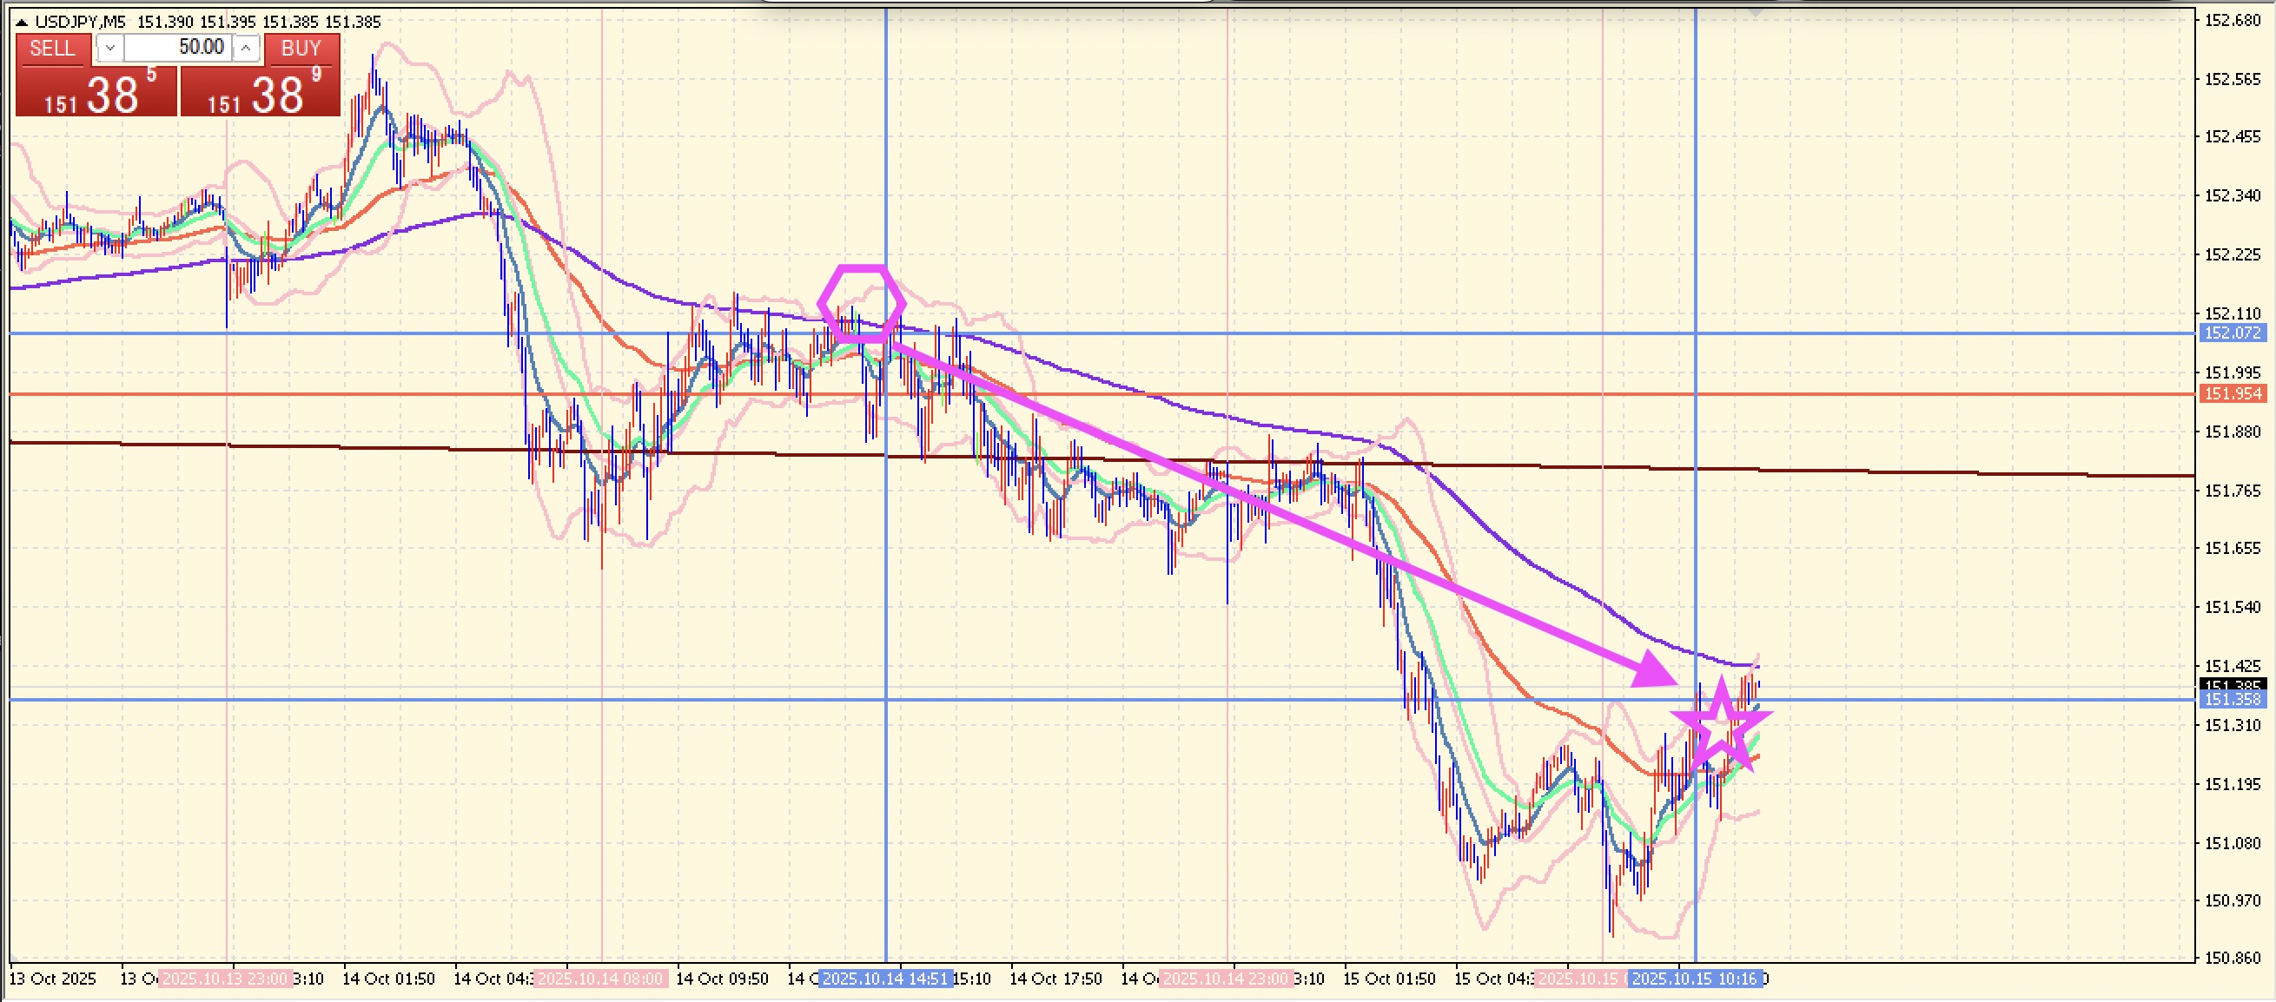The height and width of the screenshot is (1002, 2276).
Task: Decrease lot volume with down arrow
Action: click(109, 49)
